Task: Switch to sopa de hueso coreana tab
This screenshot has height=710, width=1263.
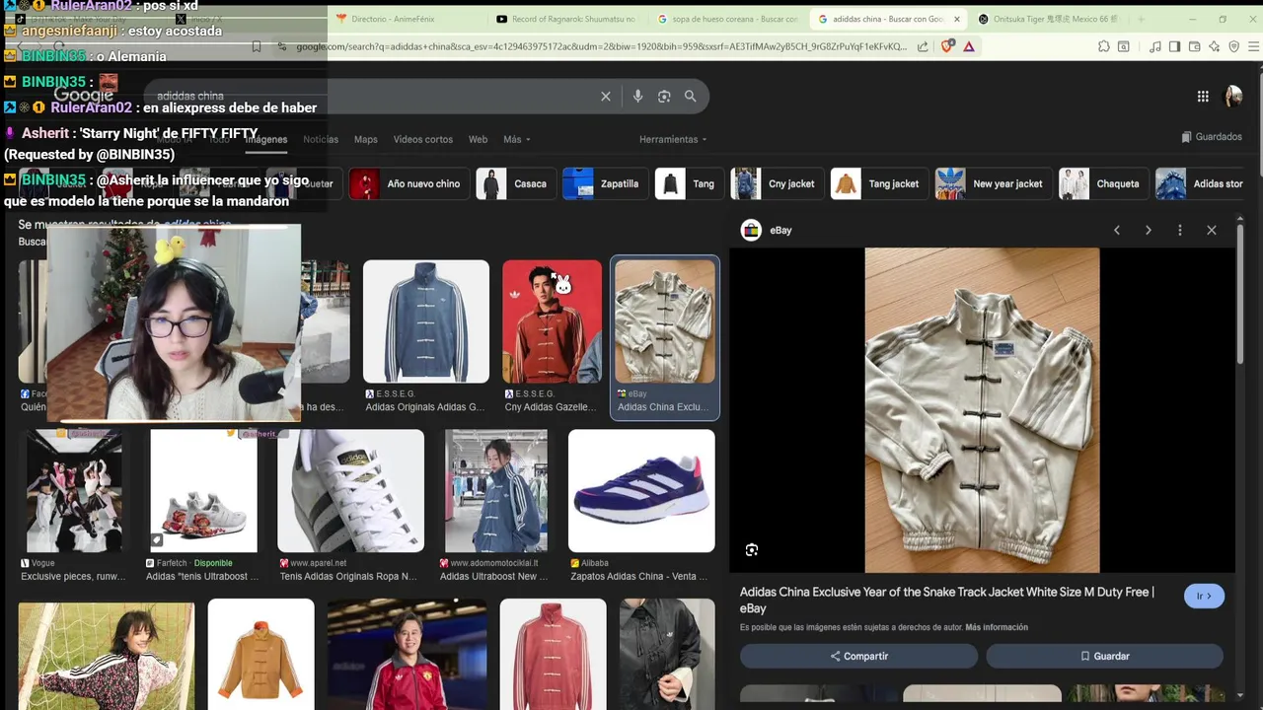Action: click(725, 19)
